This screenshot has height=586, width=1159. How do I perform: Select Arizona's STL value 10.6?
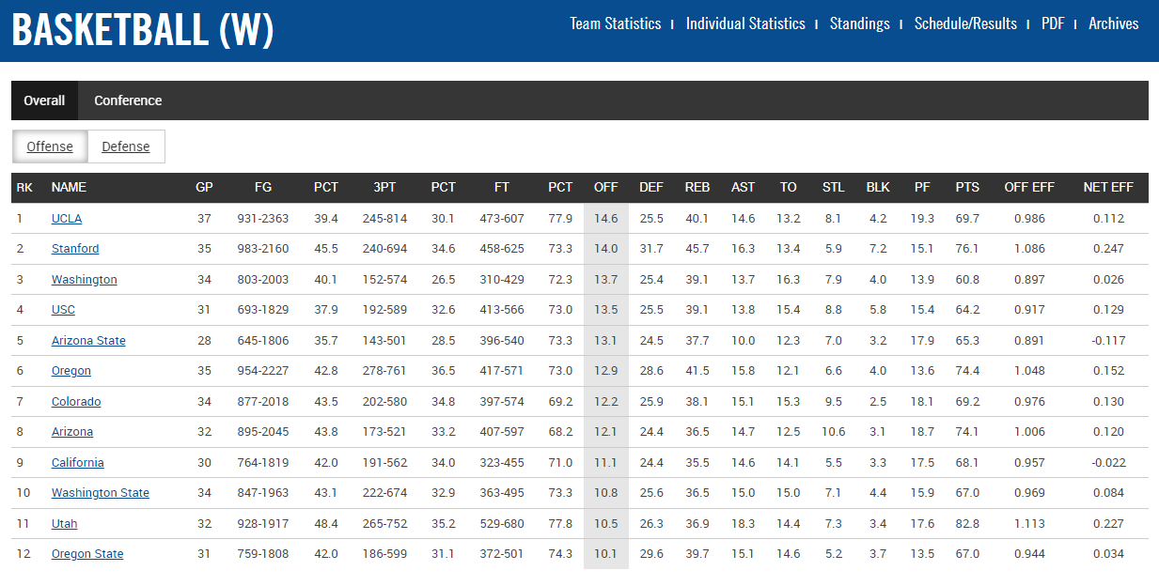tap(833, 432)
